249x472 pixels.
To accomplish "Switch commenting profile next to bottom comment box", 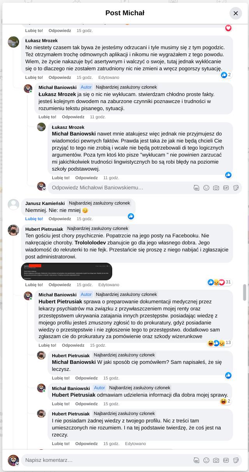I will [x=14, y=460].
